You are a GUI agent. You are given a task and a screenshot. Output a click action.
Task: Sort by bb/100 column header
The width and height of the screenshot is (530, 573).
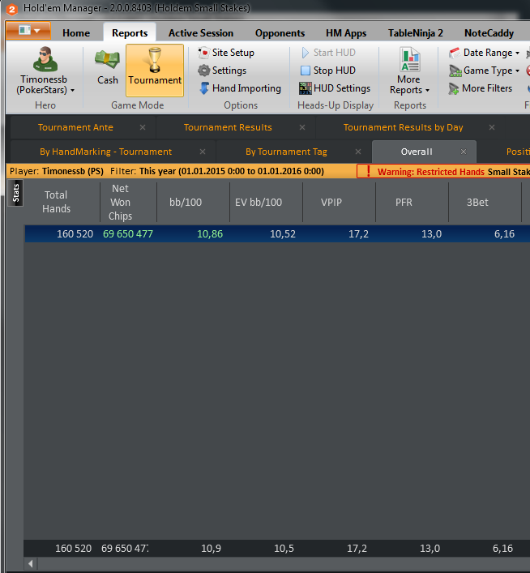click(186, 202)
